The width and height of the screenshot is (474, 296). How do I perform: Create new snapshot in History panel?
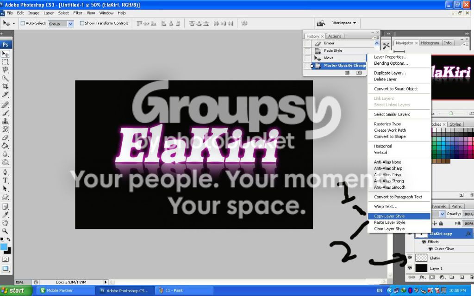coord(359,73)
